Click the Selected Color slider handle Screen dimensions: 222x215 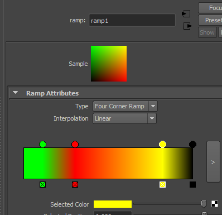204,204
